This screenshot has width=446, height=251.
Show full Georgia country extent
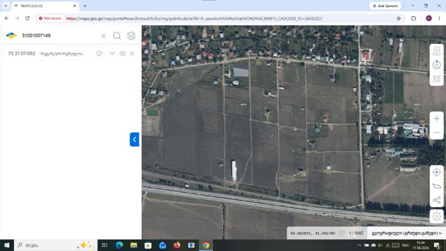click(x=436, y=186)
